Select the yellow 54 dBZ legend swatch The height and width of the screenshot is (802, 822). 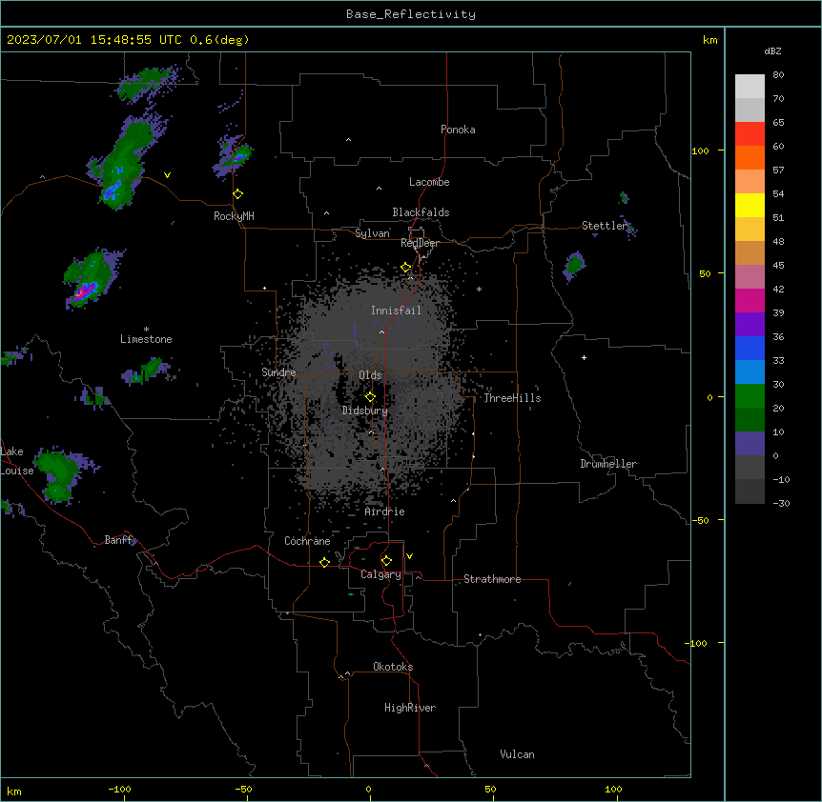coord(750,205)
